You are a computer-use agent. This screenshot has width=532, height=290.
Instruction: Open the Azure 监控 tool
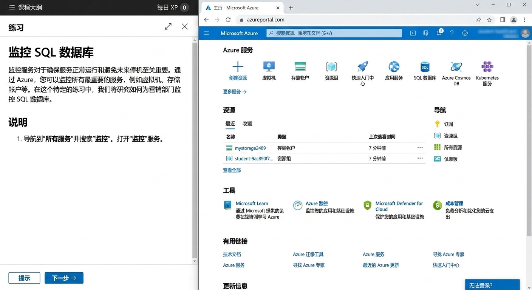point(317,203)
